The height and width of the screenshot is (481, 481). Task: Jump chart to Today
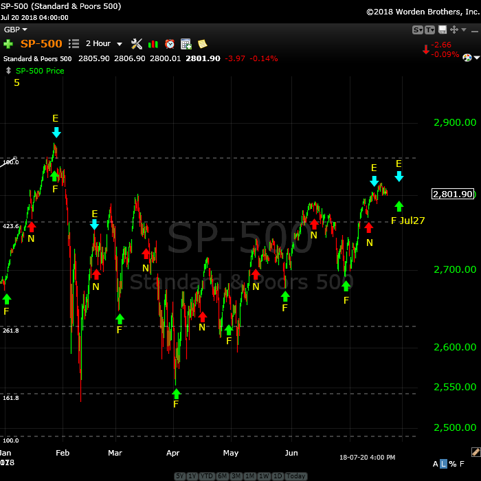(295, 476)
